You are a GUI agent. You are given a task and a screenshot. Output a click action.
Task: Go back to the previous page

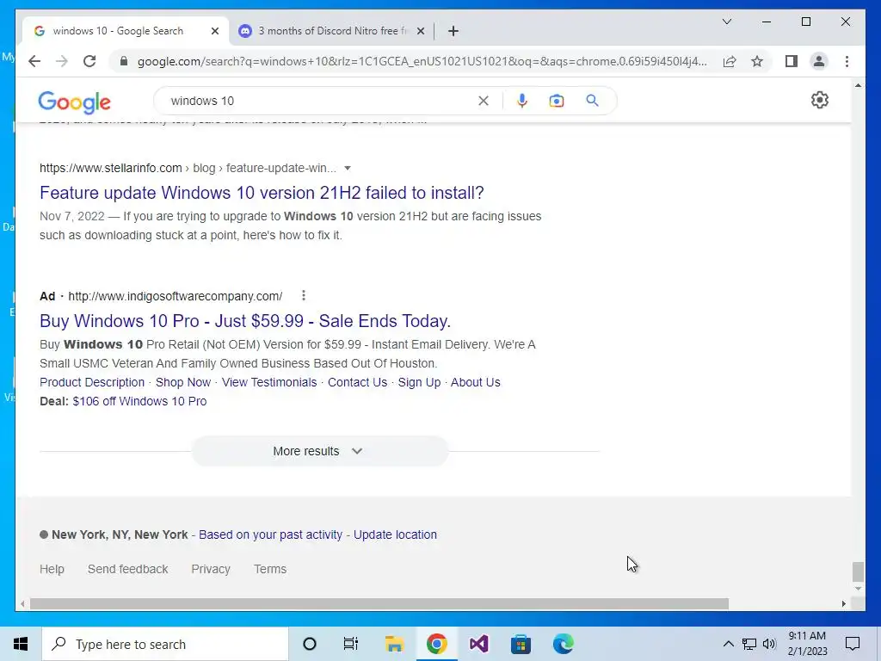click(34, 61)
